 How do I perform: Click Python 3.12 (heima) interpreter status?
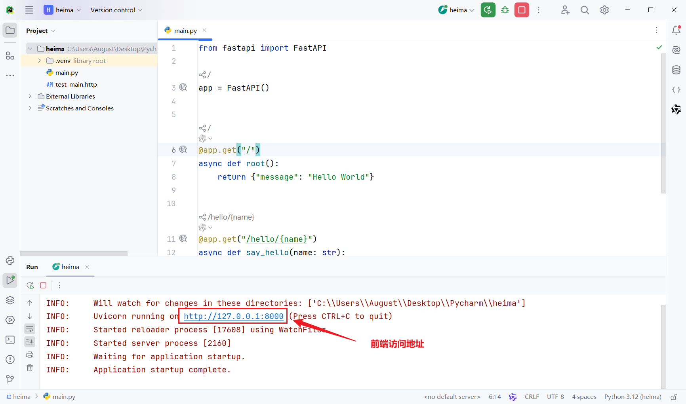point(633,396)
